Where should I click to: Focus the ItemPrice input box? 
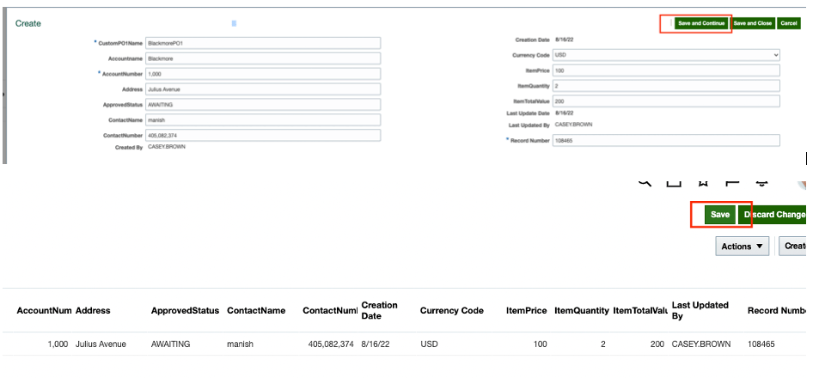point(666,70)
